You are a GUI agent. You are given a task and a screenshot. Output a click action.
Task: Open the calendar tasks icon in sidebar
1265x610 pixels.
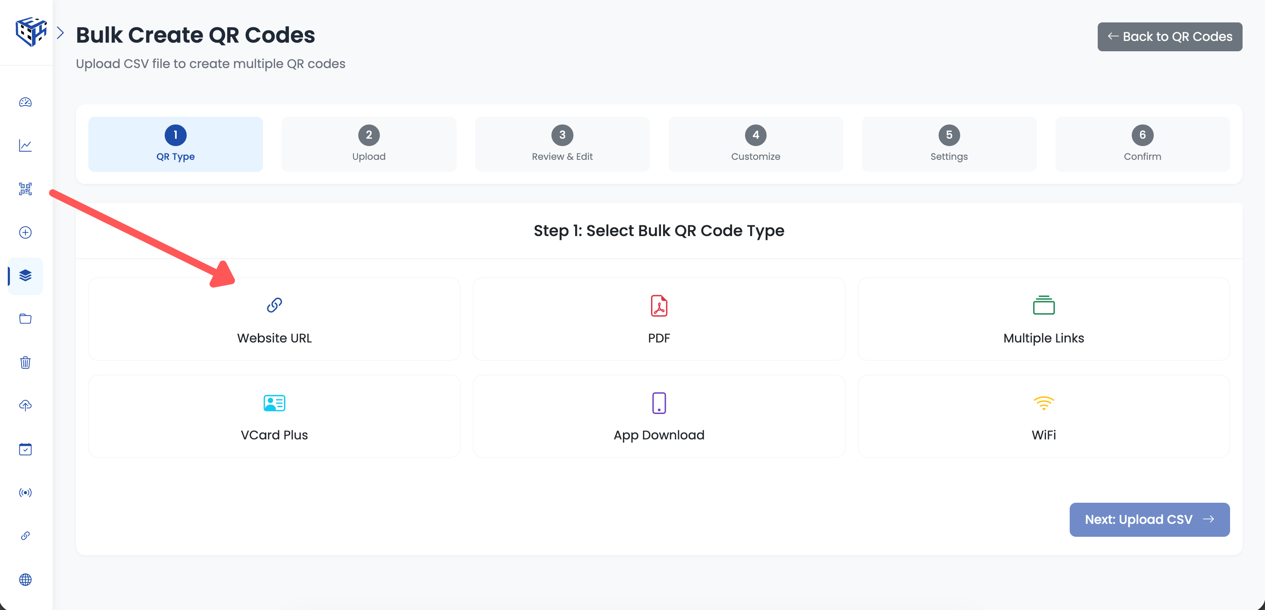(25, 449)
